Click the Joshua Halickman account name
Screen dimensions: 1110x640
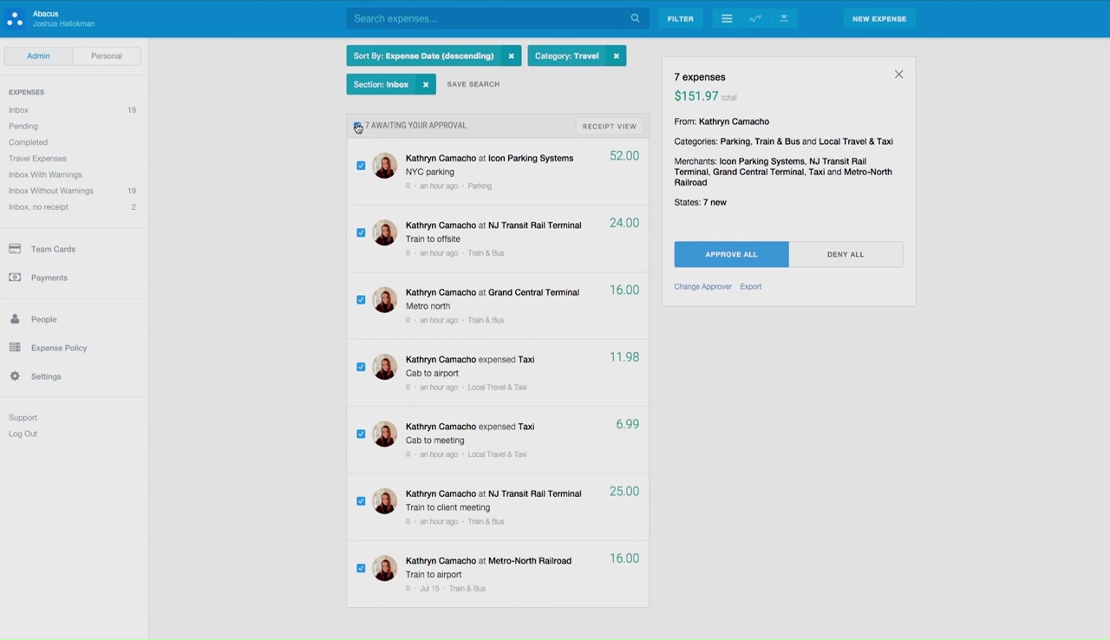pos(64,23)
